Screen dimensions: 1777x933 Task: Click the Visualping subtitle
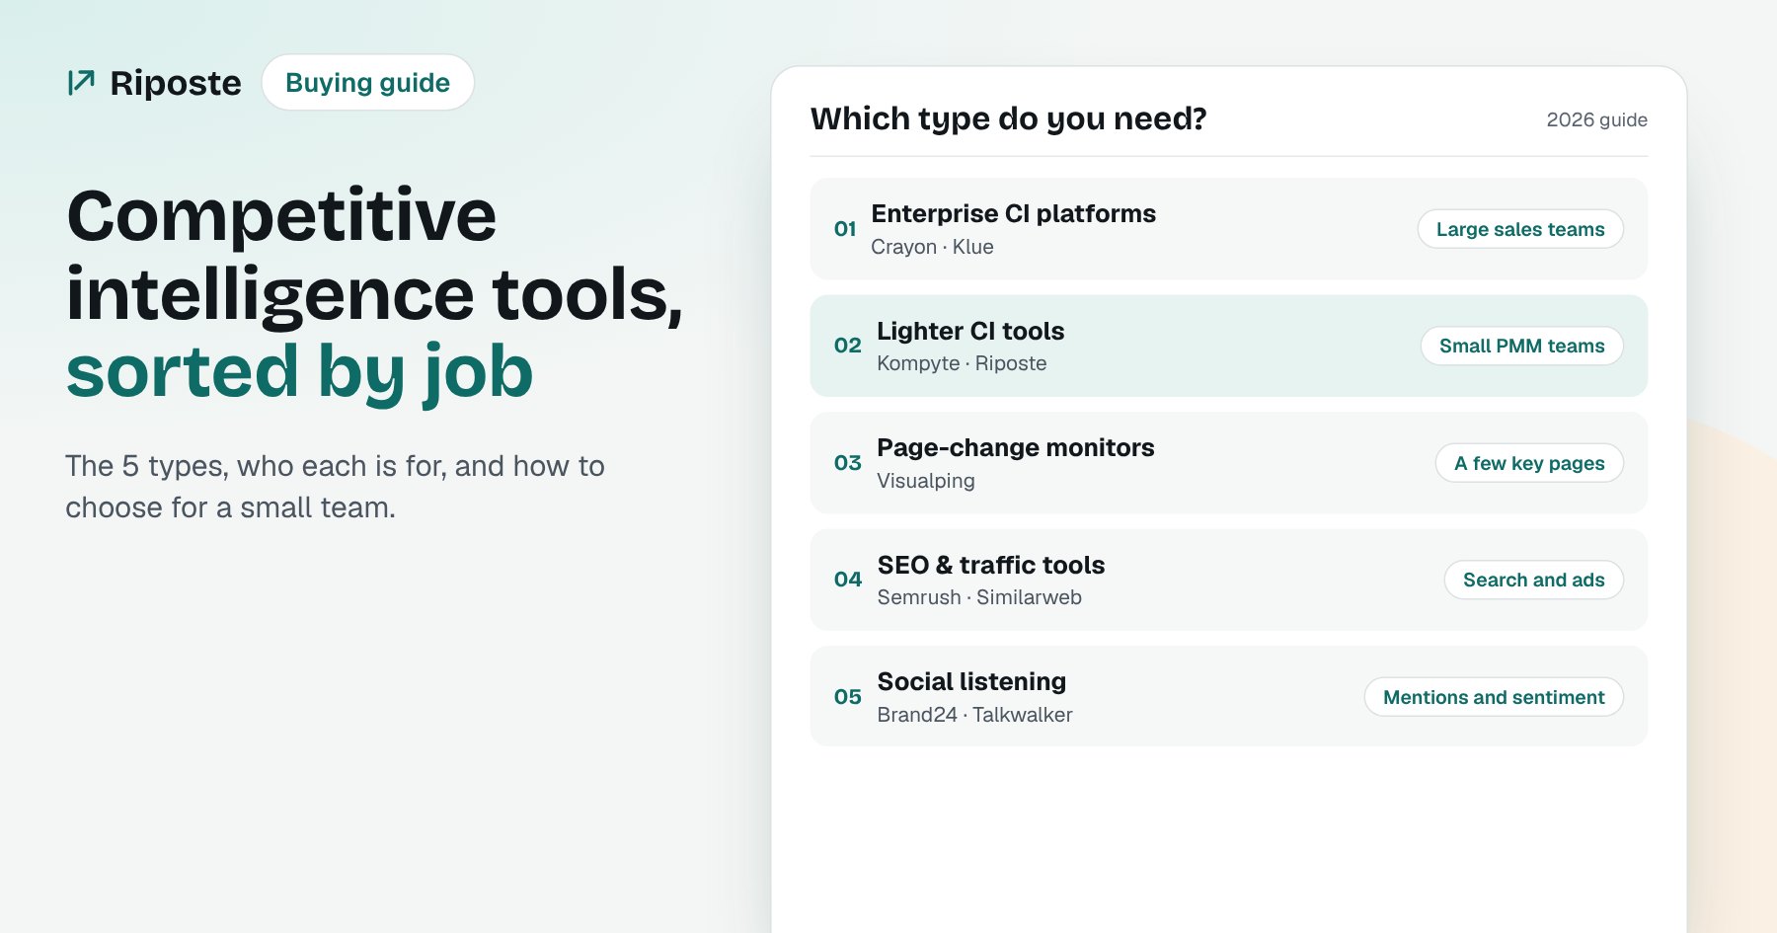(x=925, y=481)
